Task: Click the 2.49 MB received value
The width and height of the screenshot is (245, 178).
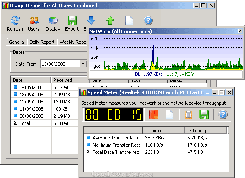Action: point(62,95)
